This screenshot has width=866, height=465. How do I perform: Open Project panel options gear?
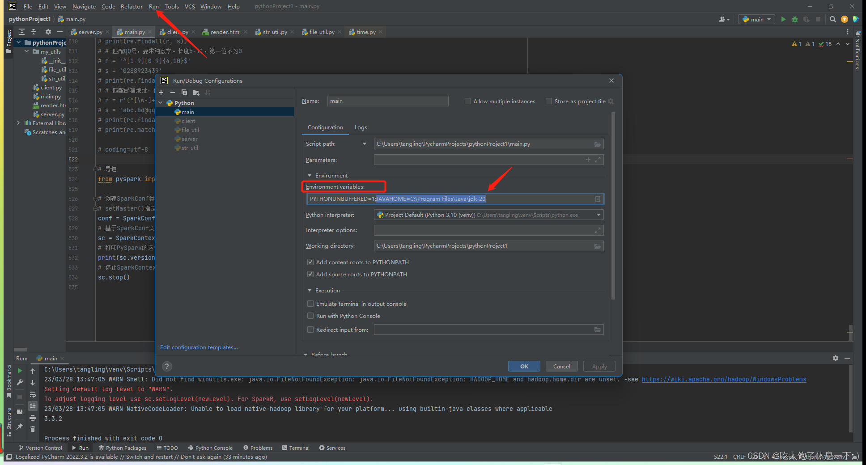coord(48,32)
